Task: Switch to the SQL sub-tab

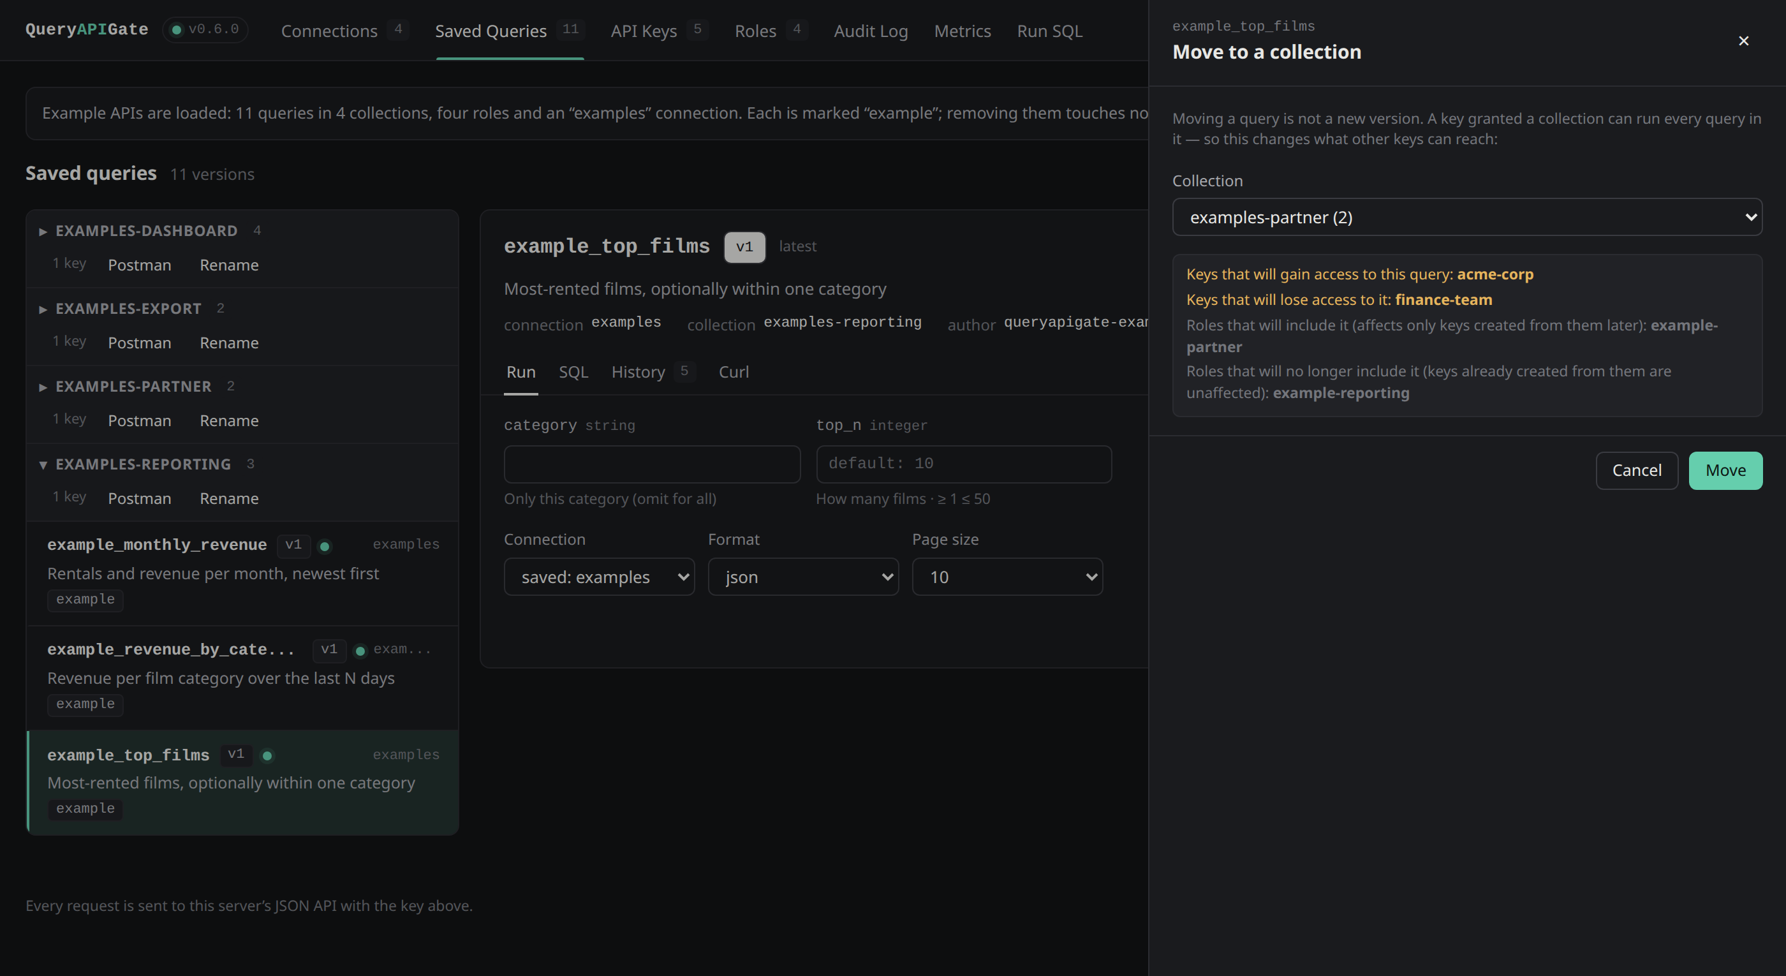Action: [573, 371]
